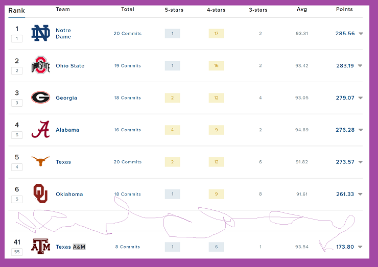
Task: Click the Georgia Bulldogs G logo
Action: tap(41, 98)
